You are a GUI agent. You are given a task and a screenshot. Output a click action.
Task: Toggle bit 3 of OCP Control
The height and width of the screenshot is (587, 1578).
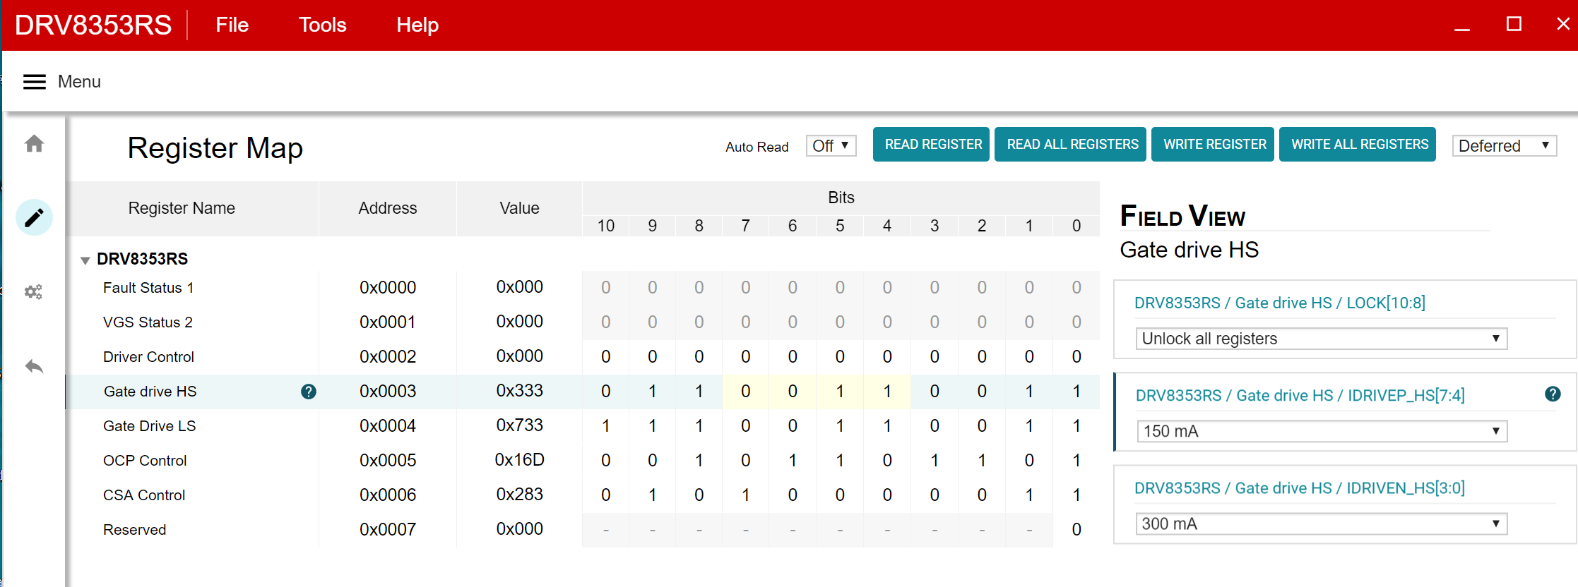pyautogui.click(x=935, y=461)
